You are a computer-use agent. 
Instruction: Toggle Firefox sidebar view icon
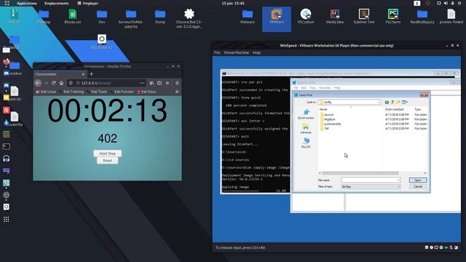click(159, 83)
